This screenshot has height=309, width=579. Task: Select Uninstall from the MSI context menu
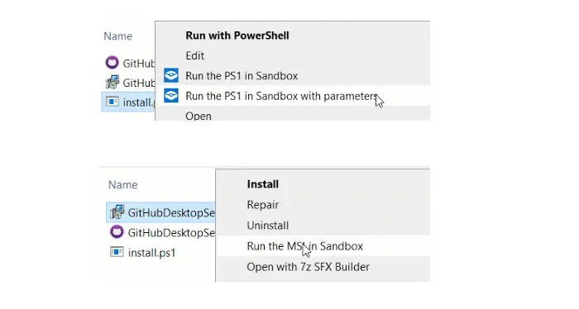(268, 226)
